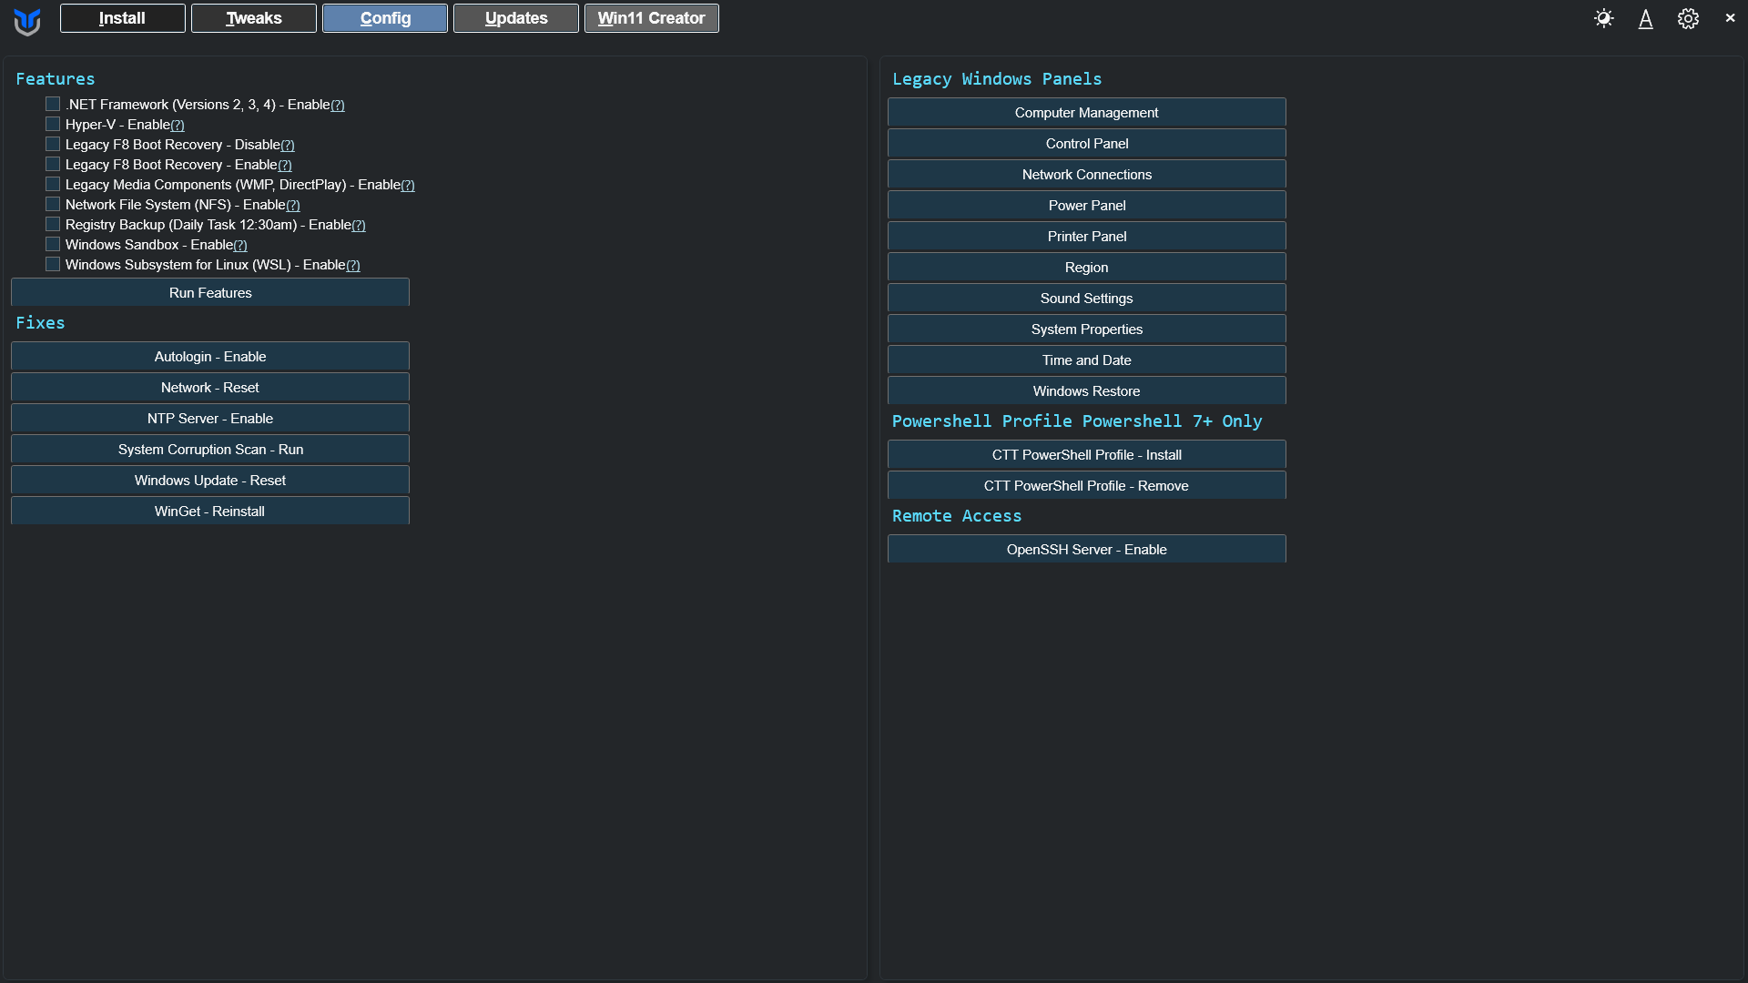Check Network File System (NFS) Enable
This screenshot has width=1748, height=983.
(53, 205)
